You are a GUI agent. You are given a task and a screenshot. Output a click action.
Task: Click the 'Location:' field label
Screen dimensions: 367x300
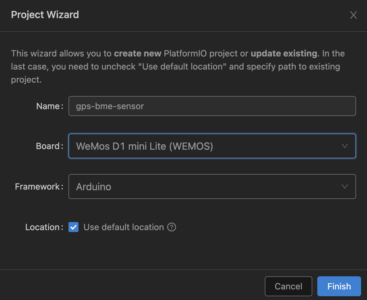(44, 227)
